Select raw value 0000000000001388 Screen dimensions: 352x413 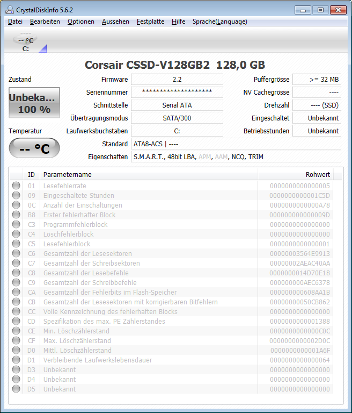[300, 322]
